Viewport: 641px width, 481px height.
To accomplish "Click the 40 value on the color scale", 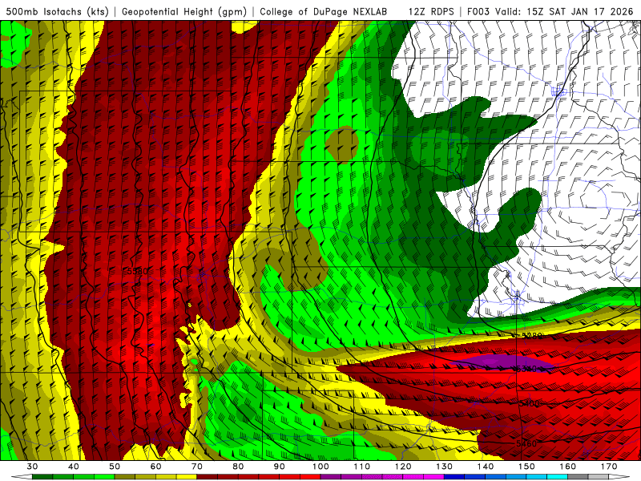I will [x=74, y=467].
